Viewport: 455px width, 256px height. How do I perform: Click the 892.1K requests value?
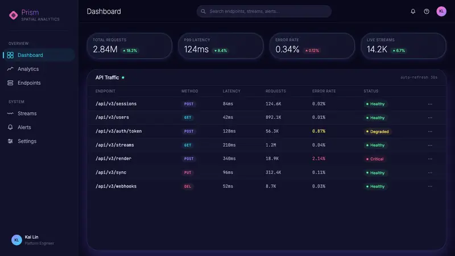click(273, 117)
